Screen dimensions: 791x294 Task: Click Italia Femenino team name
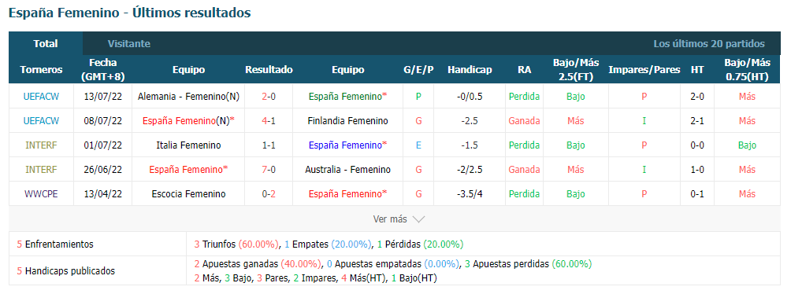click(188, 145)
